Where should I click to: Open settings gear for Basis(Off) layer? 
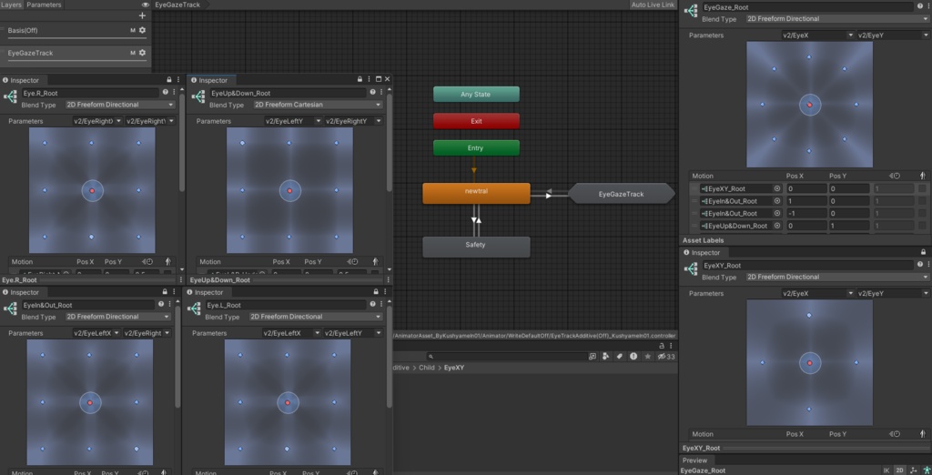pos(142,30)
